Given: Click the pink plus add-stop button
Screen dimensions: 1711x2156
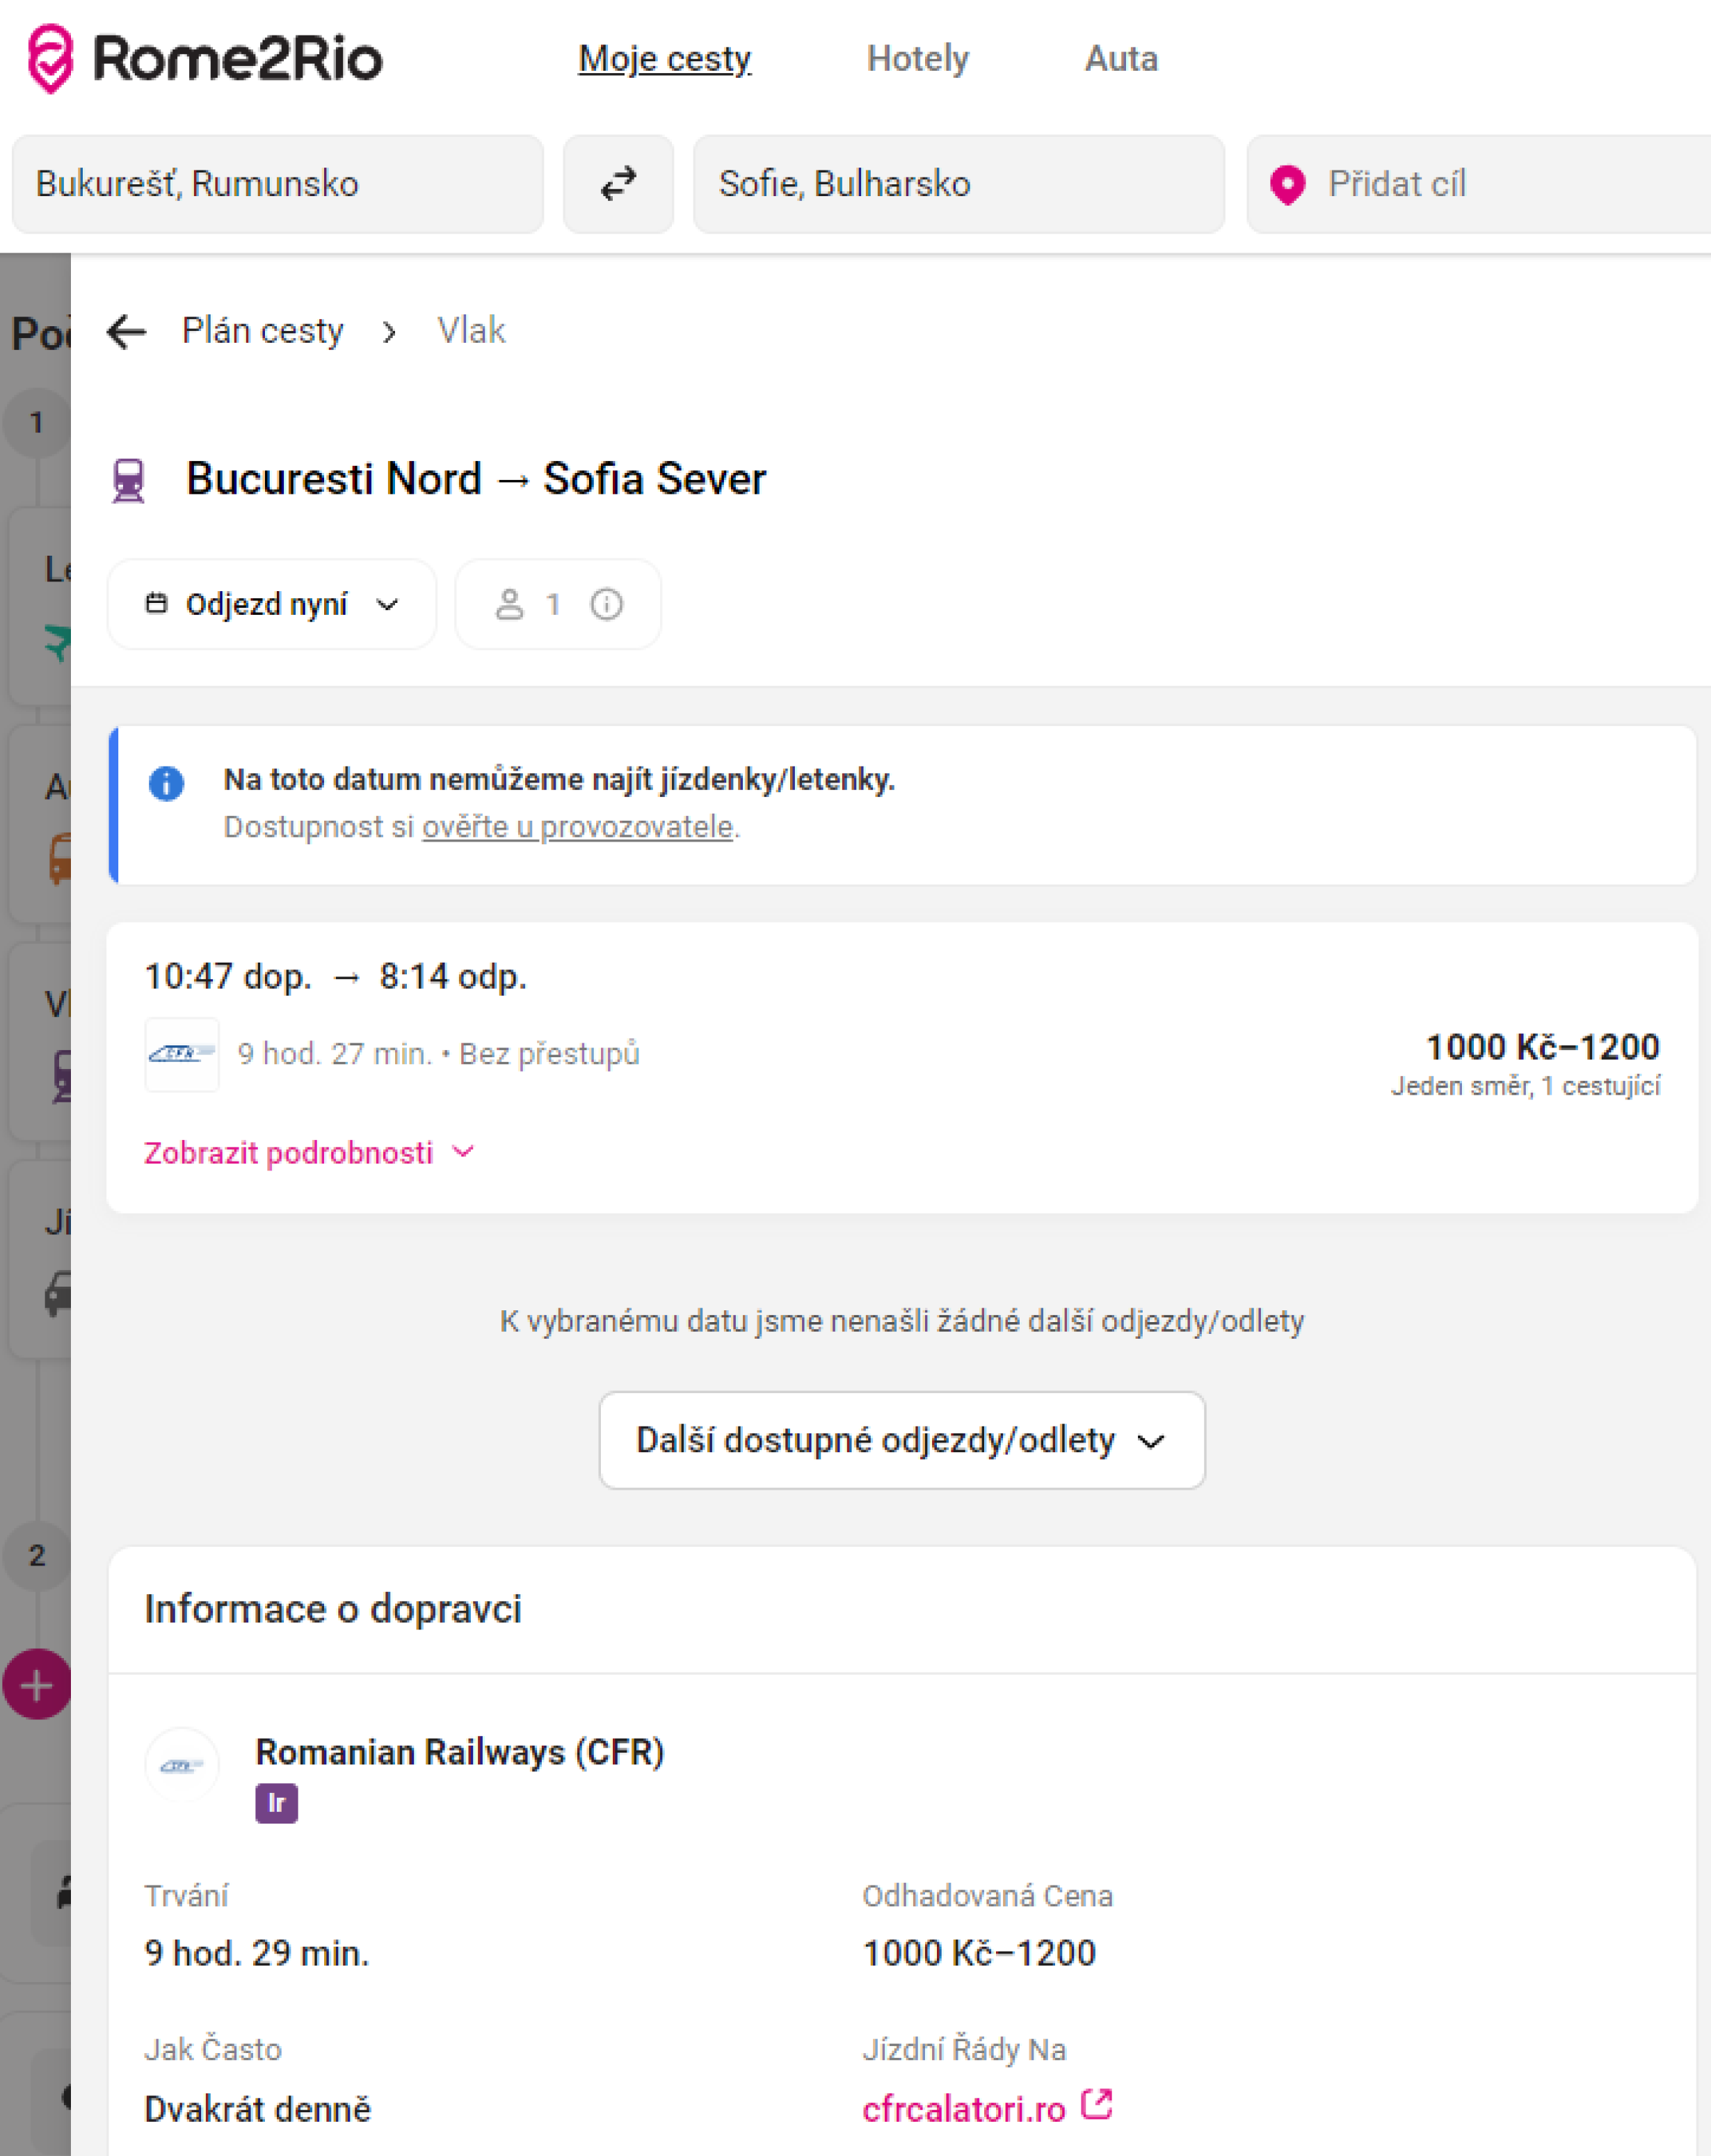Looking at the screenshot, I should pyautogui.click(x=37, y=1685).
